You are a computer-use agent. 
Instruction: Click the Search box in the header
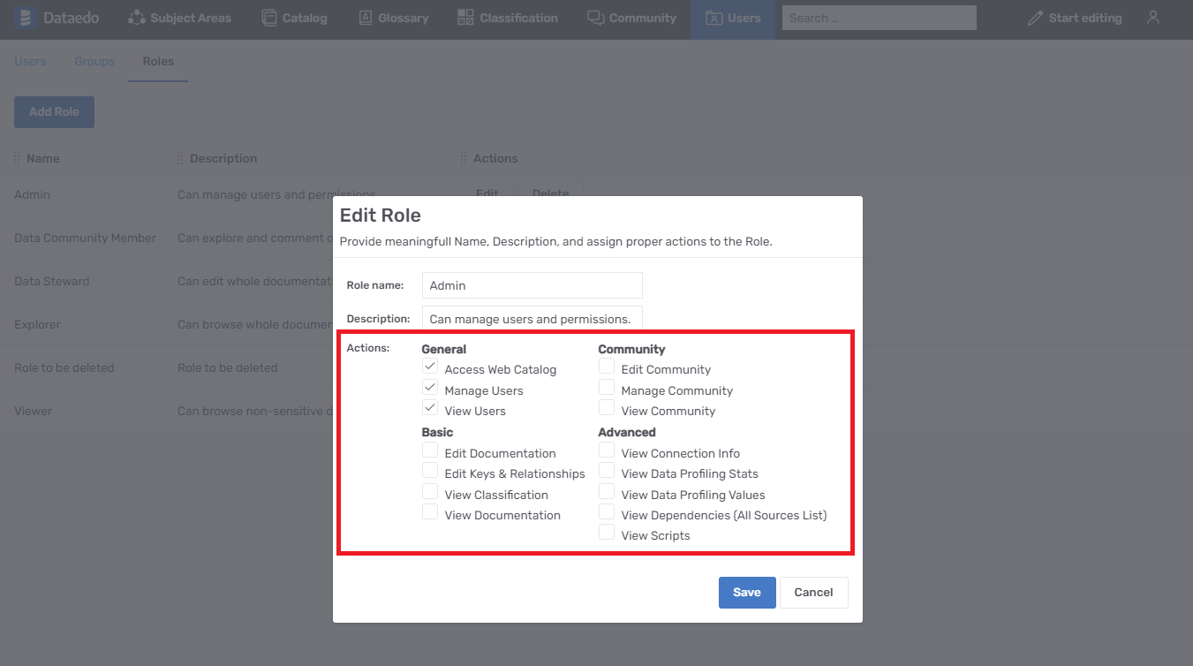coord(879,18)
